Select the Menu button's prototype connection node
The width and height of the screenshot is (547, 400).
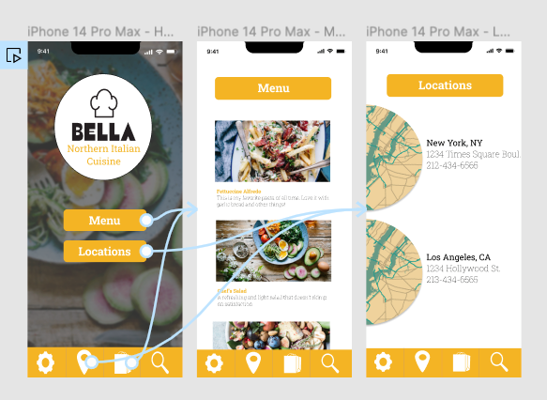click(146, 221)
